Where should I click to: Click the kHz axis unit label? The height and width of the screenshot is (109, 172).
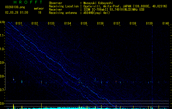pyautogui.click(x=2, y=22)
